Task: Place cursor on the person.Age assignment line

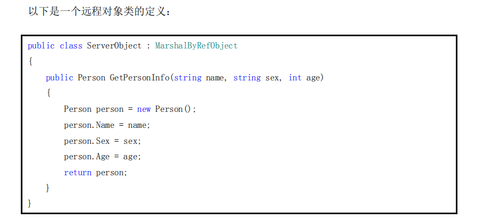Action: tap(102, 157)
